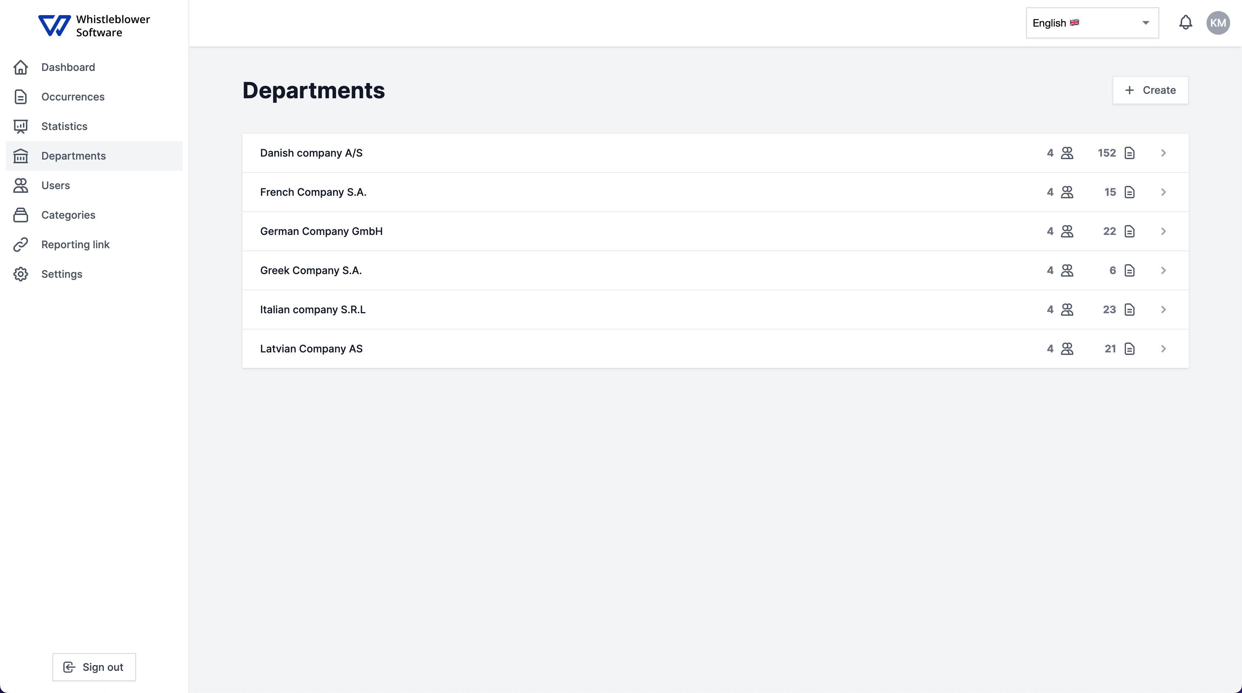
Task: Select the Departments sidebar item
Action: point(73,156)
